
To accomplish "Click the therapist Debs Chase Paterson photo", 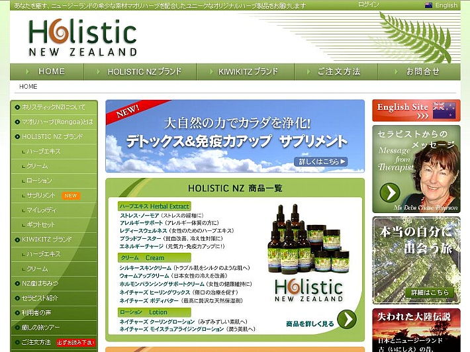I will (x=438, y=176).
